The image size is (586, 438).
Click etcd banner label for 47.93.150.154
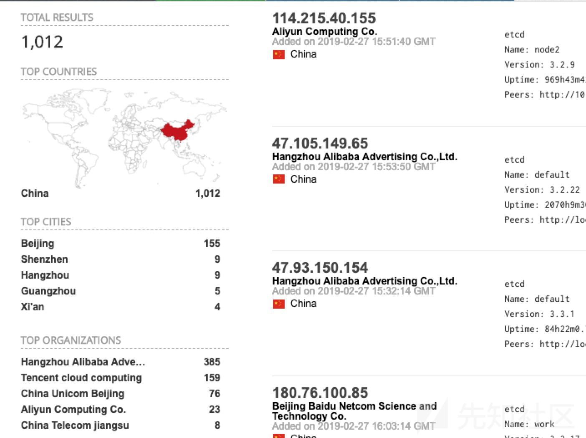point(514,284)
